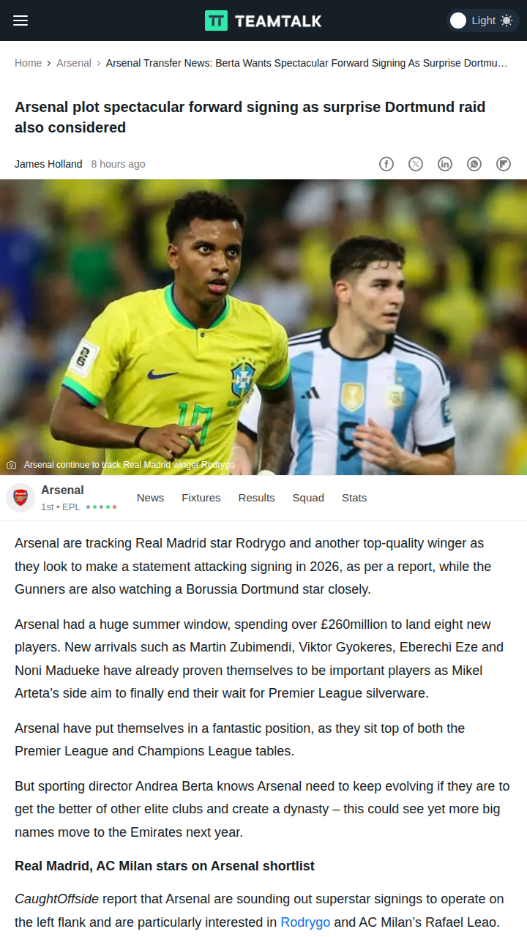Switch to the Fixtures tab

click(201, 498)
